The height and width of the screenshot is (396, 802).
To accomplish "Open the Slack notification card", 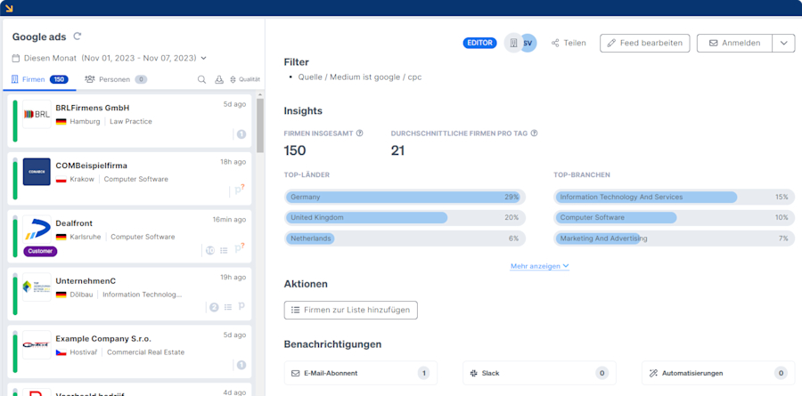I will tap(540, 373).
